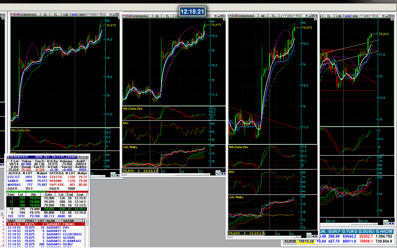The height and width of the screenshot is (248, 397).
Task: Click the wave indicator icon in the 60-minute chart
Action: click(x=235, y=16)
